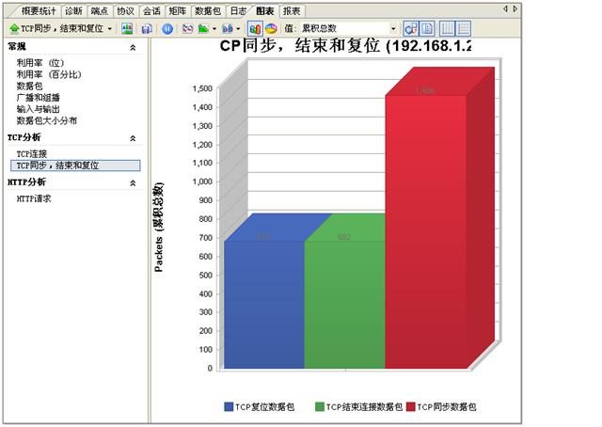This screenshot has width=602, height=427.
Task: Switch to the 矩阵 tab
Action: point(178,11)
